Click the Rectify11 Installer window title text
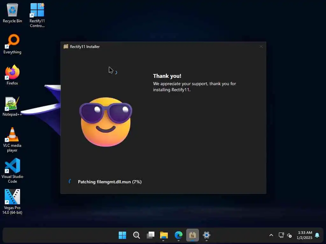This screenshot has height=244, width=326. click(x=85, y=47)
